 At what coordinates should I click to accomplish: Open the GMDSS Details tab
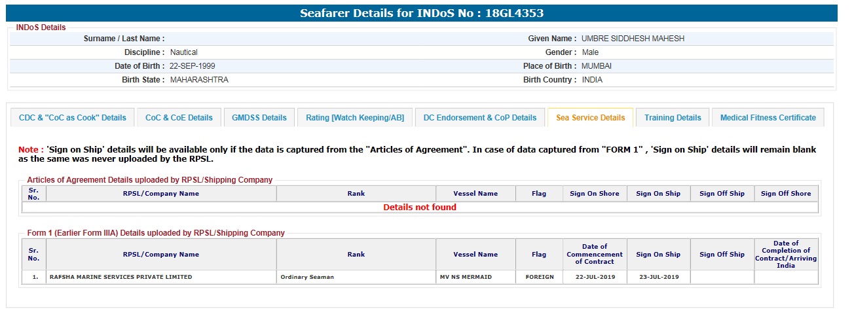coord(259,118)
